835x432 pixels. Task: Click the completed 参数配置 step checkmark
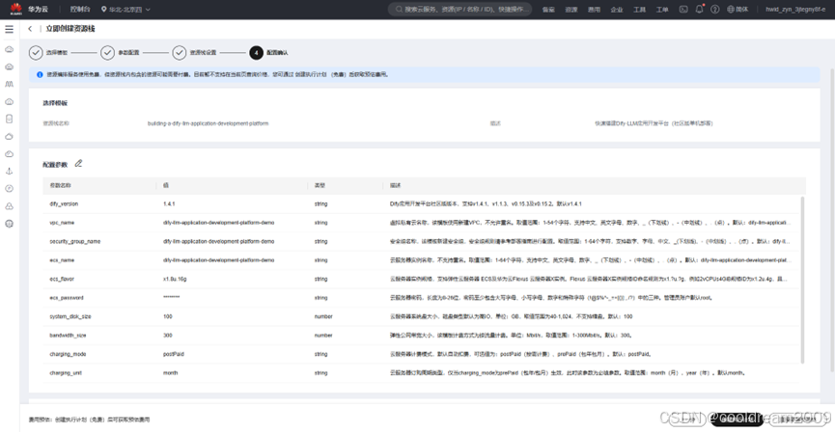click(x=107, y=53)
